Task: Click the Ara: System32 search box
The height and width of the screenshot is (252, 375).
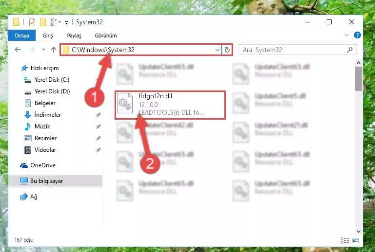Action: [297, 50]
